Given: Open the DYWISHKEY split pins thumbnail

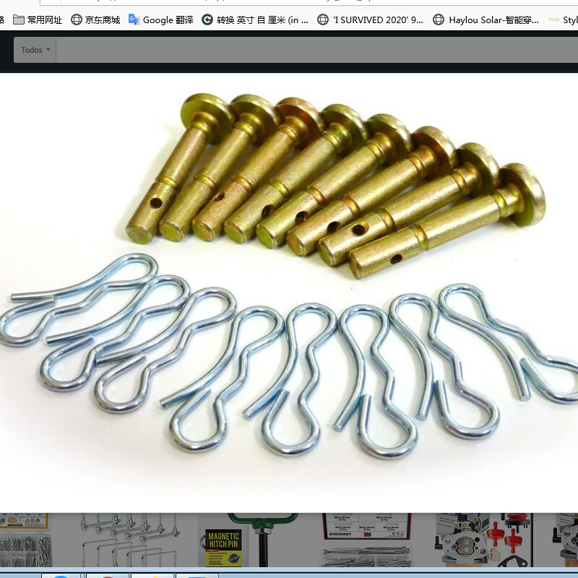Looking at the screenshot, I should (366, 540).
